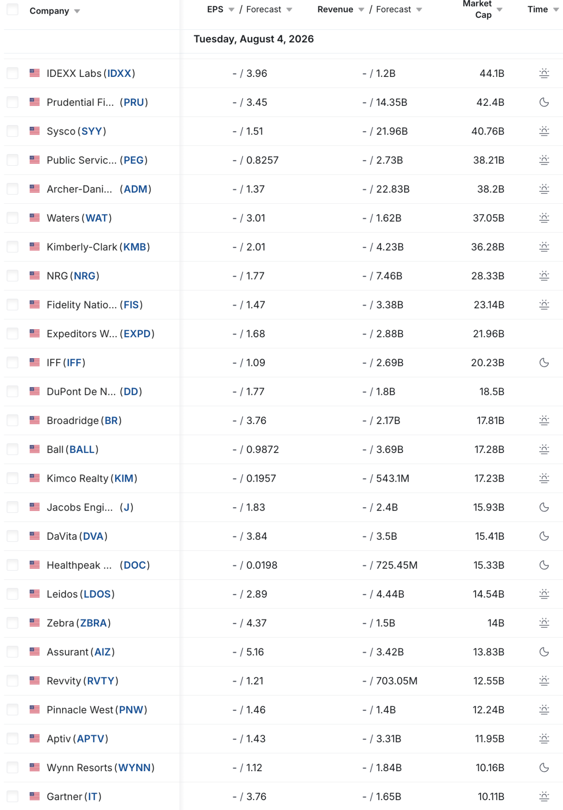The height and width of the screenshot is (810, 563).
Task: Click the moon icon in Wynn Resorts row
Action: 544,768
